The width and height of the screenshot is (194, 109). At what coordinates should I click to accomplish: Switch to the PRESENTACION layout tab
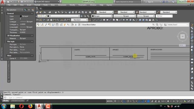point(18,101)
